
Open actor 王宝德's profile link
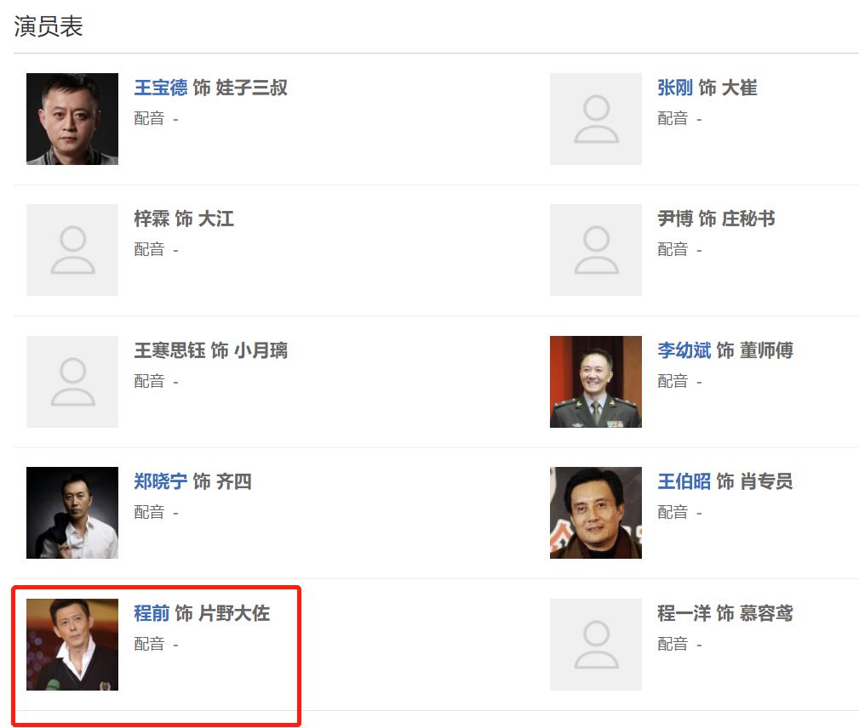[160, 88]
